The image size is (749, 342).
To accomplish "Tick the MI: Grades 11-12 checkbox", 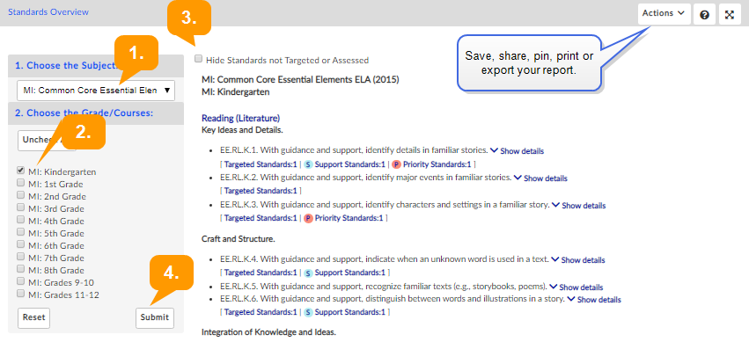I will pos(20,294).
